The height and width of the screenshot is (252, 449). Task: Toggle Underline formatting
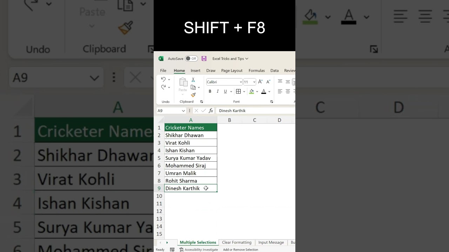[225, 91]
